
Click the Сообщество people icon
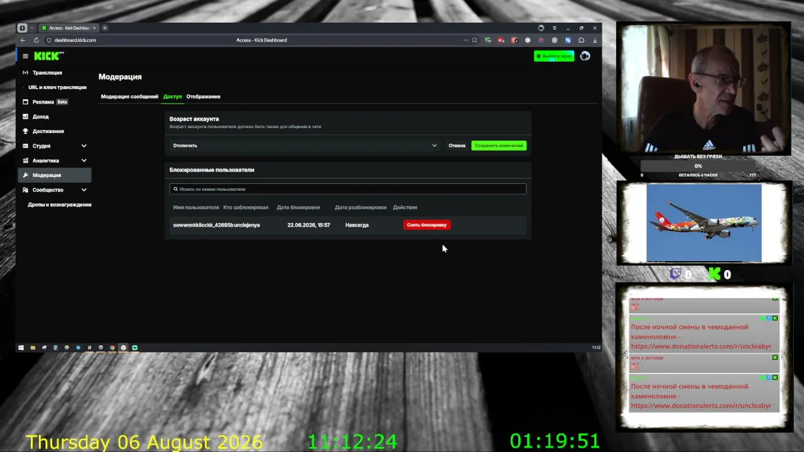[25, 190]
